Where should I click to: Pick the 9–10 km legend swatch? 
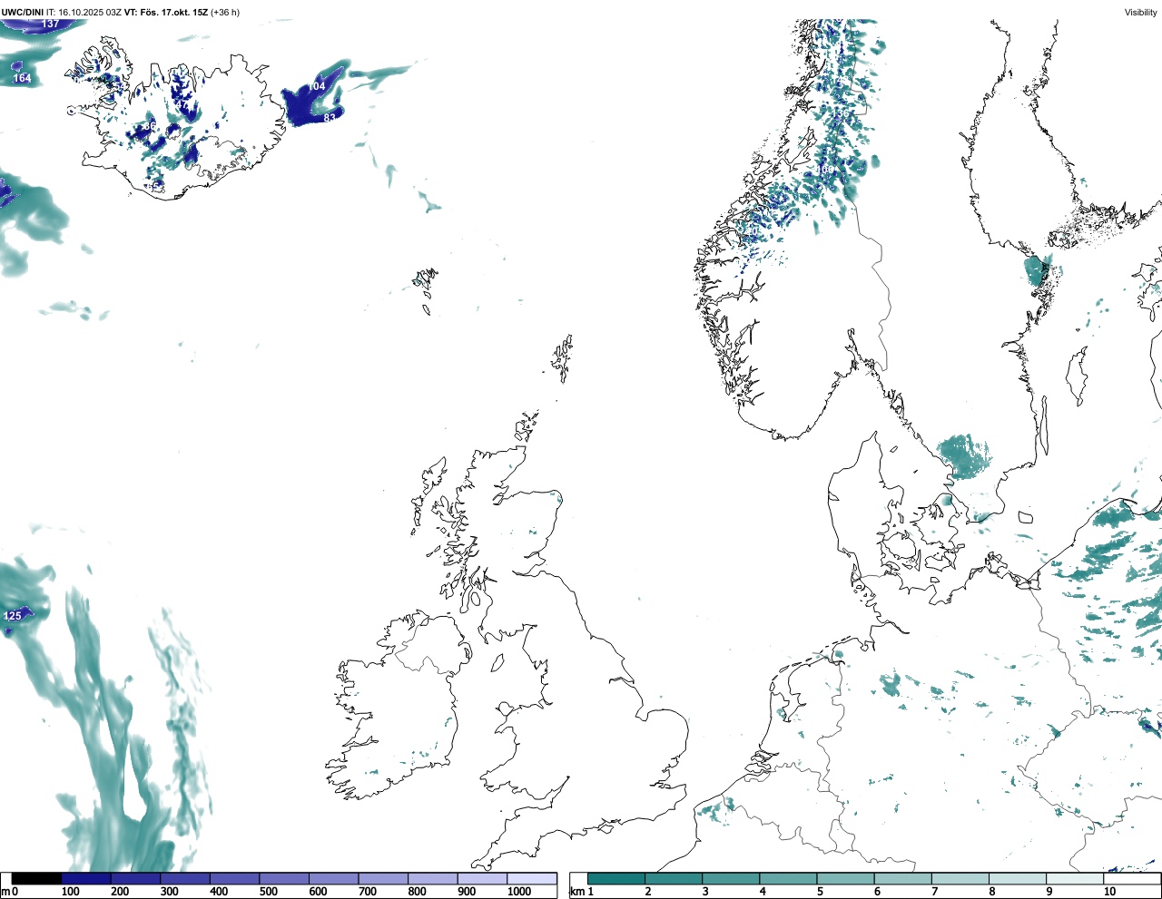(1075, 879)
